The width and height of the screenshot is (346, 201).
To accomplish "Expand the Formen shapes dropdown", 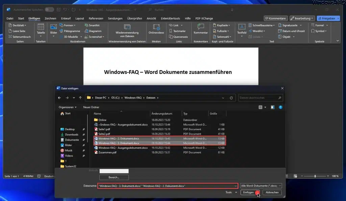I will [x=68, y=25].
